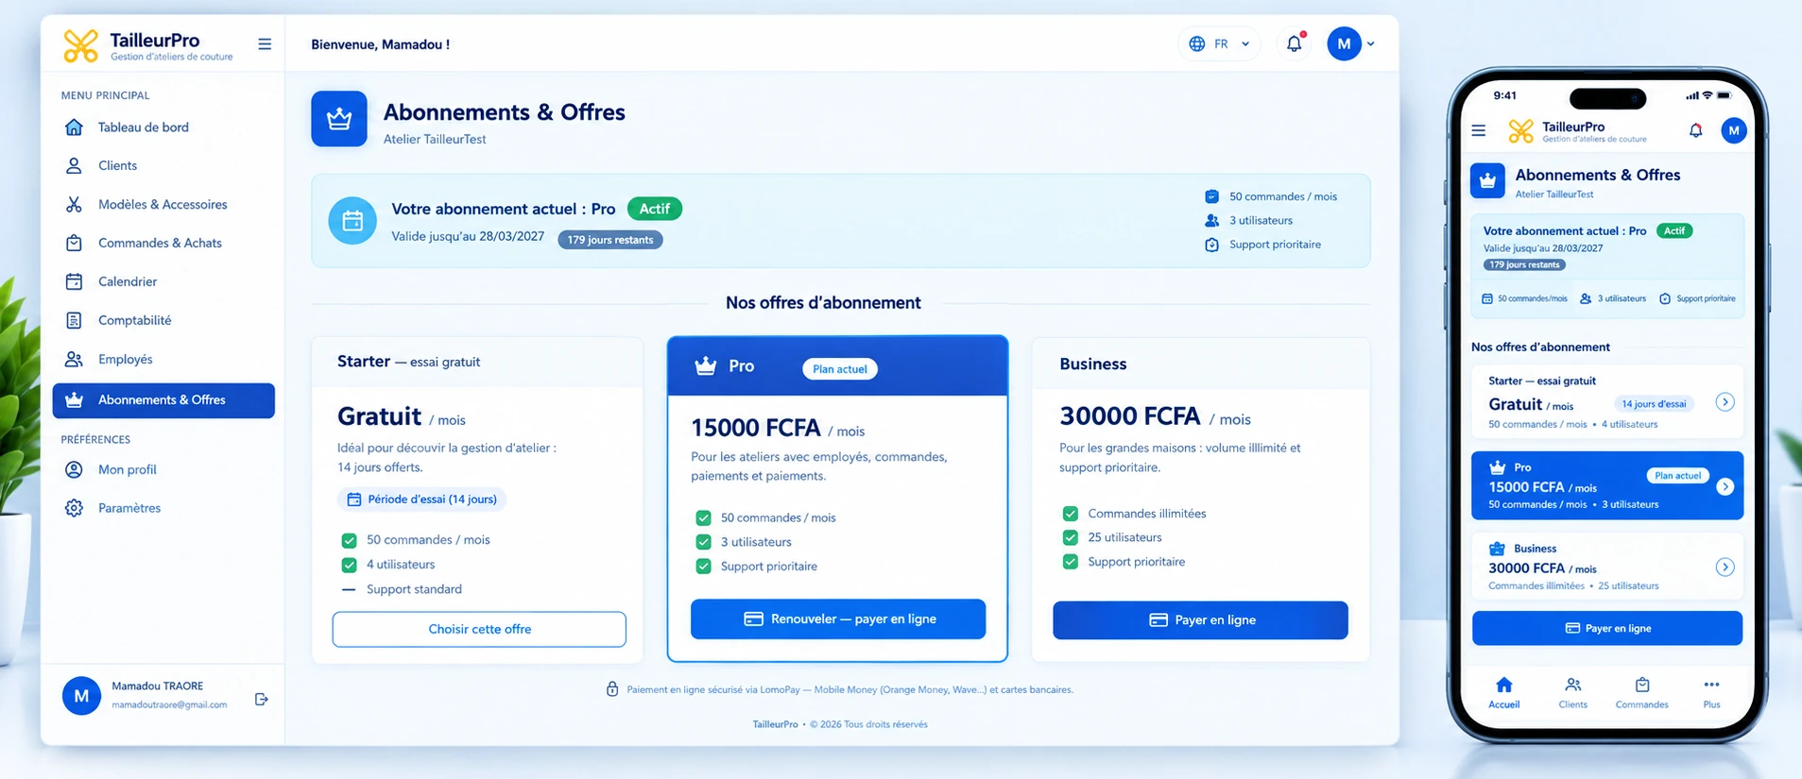1802x779 pixels.
Task: Click the check beside Business Support prioritaire
Action: pos(1071,562)
